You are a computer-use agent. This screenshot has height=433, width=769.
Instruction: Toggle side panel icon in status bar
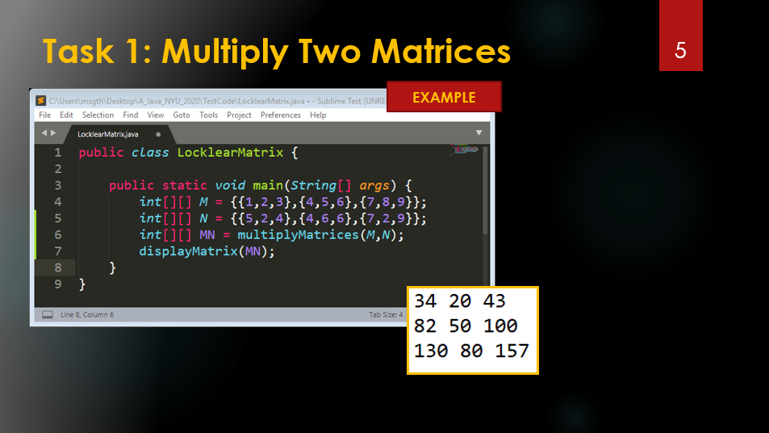coord(48,315)
